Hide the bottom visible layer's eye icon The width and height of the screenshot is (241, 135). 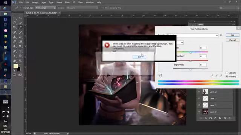[199, 112]
